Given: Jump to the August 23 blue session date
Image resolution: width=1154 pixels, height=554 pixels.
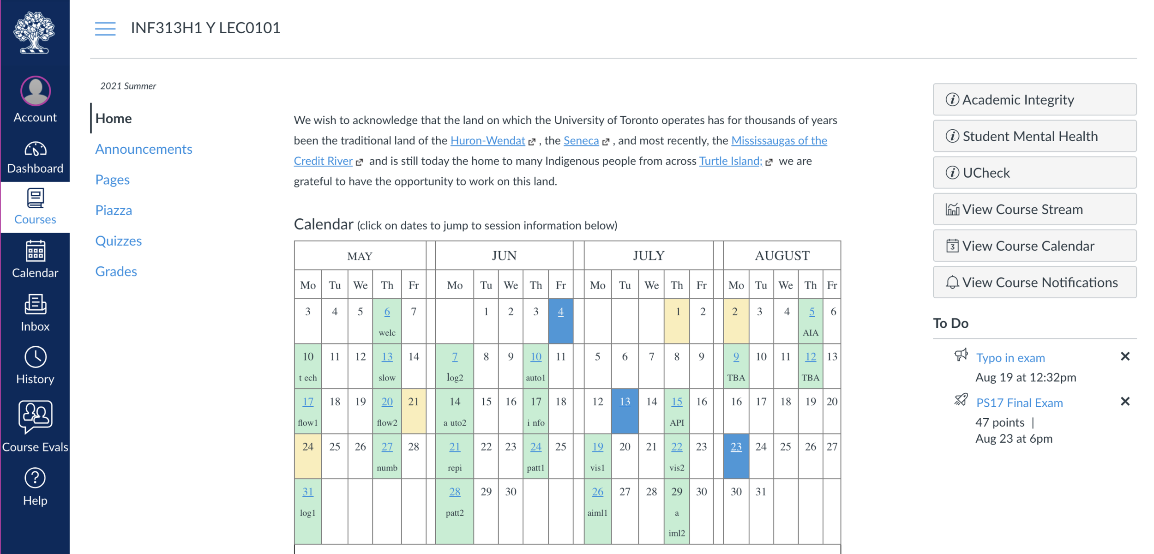Looking at the screenshot, I should click(736, 447).
